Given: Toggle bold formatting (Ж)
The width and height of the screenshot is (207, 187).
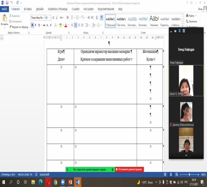Looking at the screenshot, I should (x=32, y=25).
